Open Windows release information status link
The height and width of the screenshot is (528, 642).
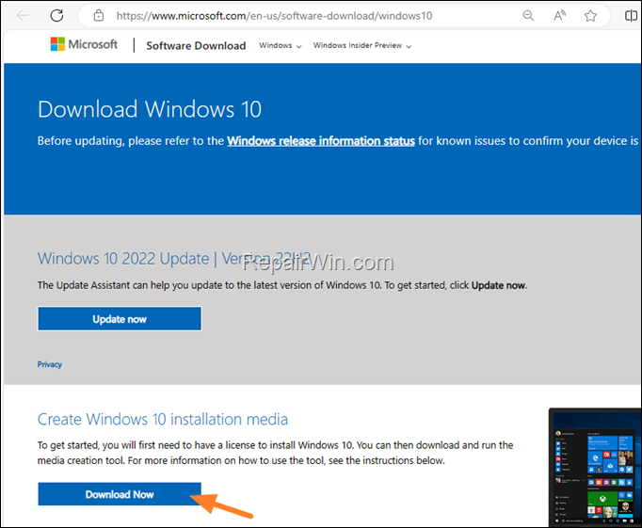tap(321, 141)
